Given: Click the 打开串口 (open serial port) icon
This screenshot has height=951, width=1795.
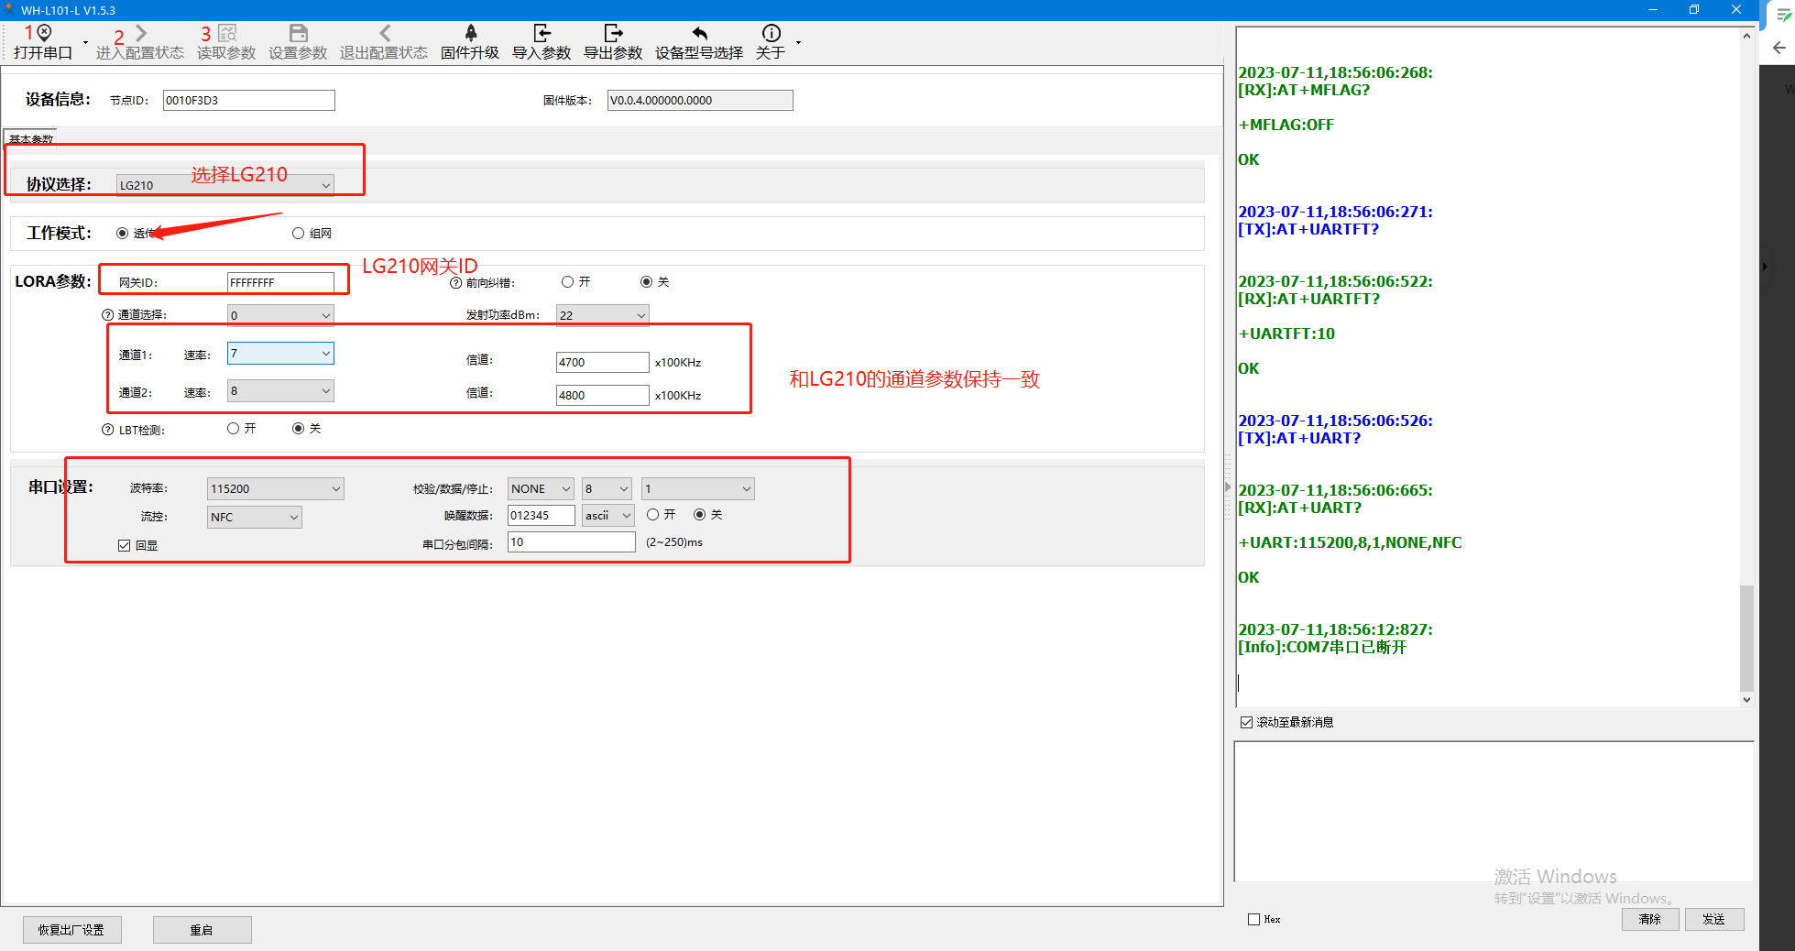Looking at the screenshot, I should point(43,34).
